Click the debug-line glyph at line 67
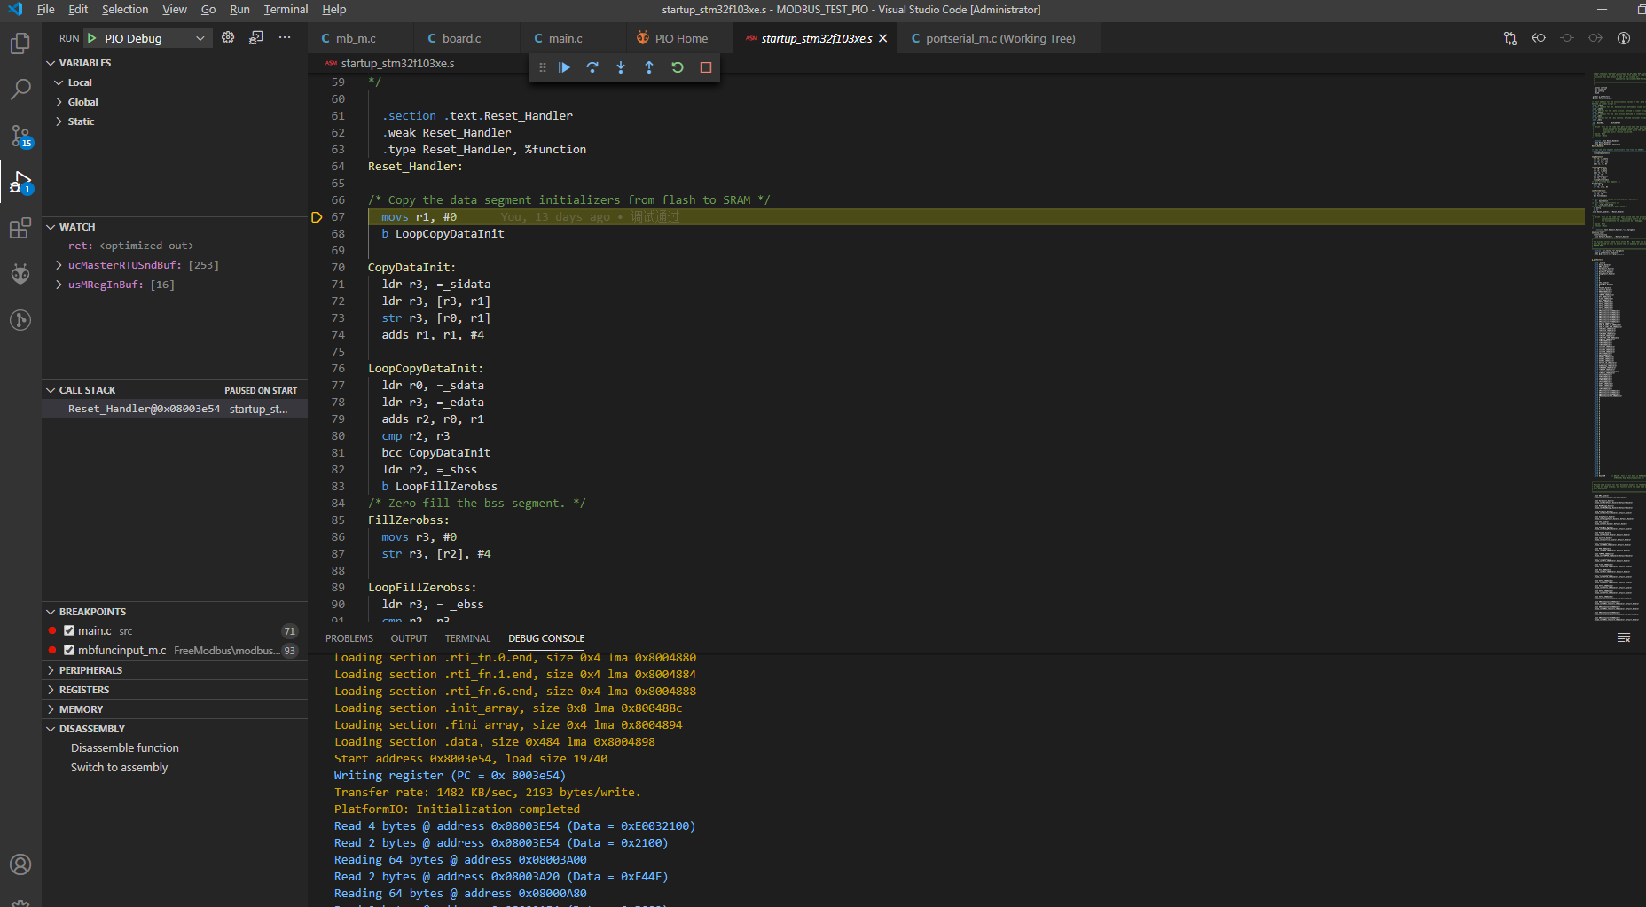Image resolution: width=1646 pixels, height=907 pixels. point(317,217)
